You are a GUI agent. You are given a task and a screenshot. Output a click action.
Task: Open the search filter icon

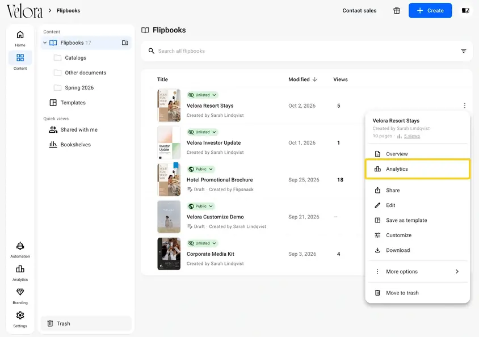[464, 51]
